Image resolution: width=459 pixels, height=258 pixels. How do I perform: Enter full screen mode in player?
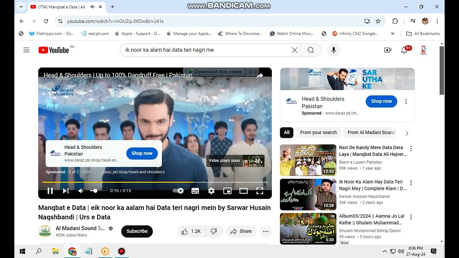coord(260,191)
